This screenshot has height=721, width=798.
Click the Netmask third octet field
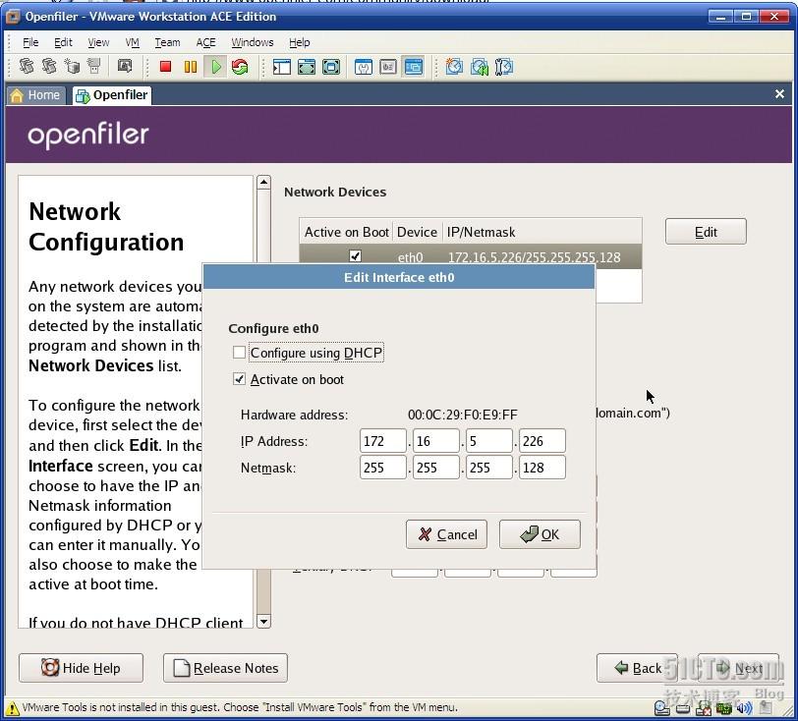click(489, 468)
